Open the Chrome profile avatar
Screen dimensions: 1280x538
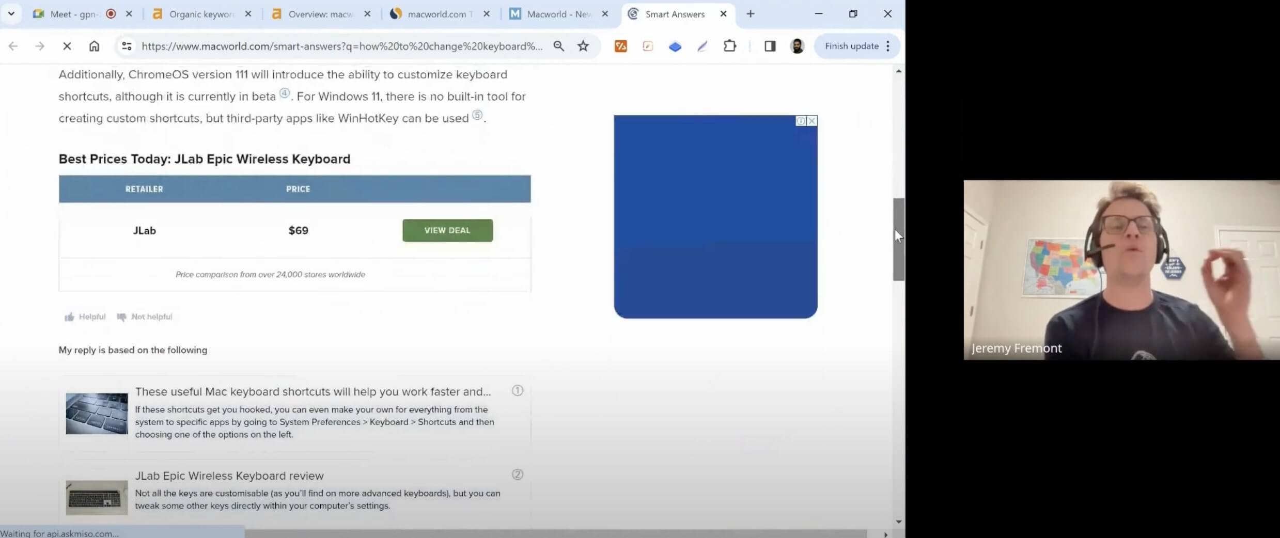pos(797,46)
